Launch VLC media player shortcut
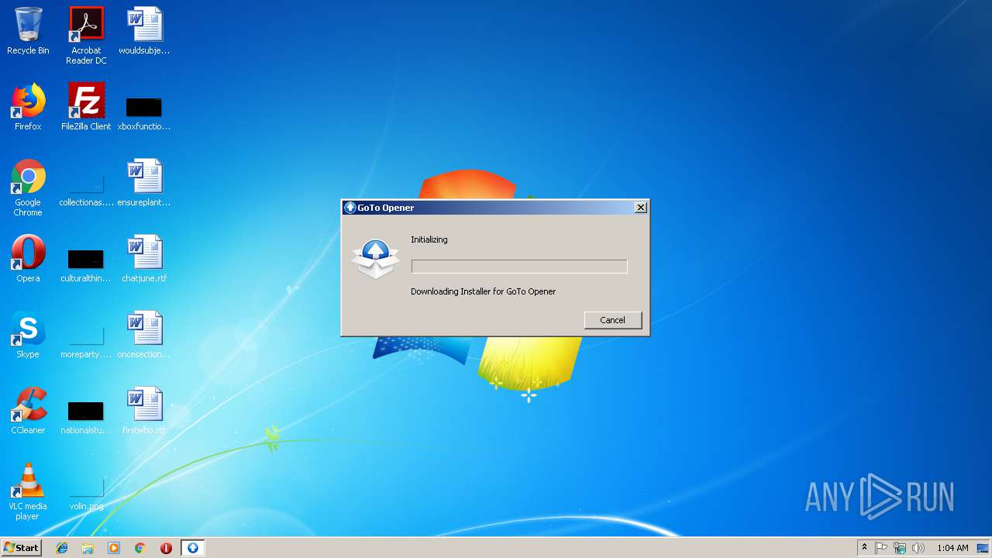The height and width of the screenshot is (558, 992). pos(28,491)
